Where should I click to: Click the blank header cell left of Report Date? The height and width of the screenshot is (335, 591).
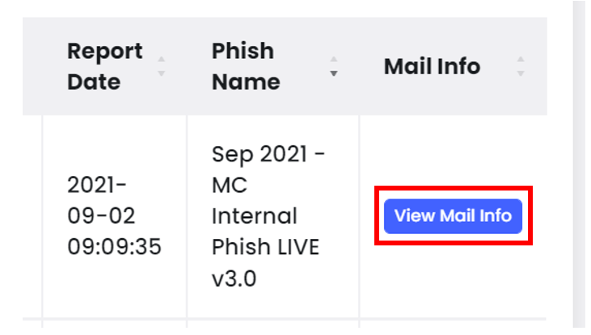tap(32, 66)
